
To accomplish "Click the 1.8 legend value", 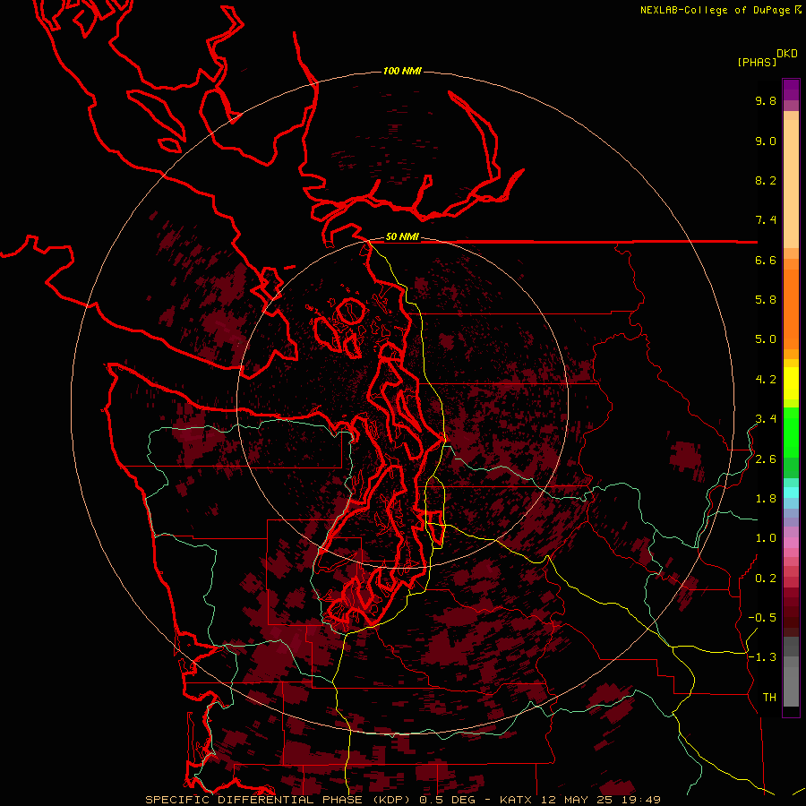I will click(766, 499).
